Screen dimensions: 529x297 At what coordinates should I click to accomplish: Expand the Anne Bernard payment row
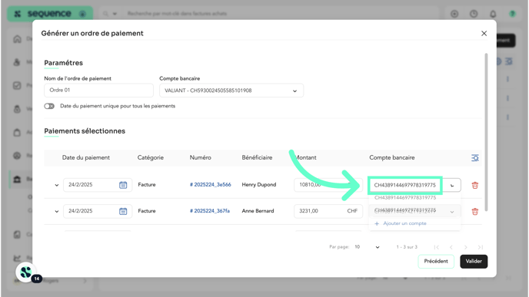tap(57, 211)
